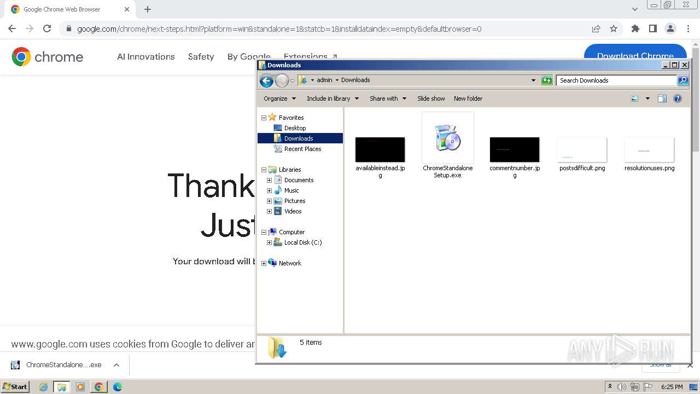Expand the Music library

coord(269,190)
